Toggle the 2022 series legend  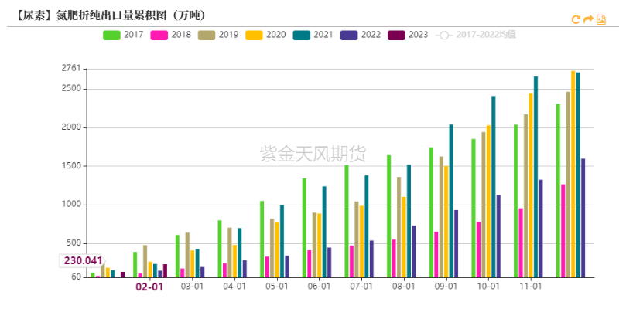(x=361, y=35)
